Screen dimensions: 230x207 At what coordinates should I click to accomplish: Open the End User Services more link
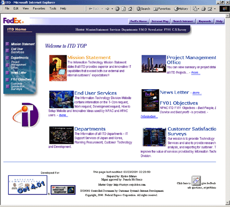pos(63,115)
